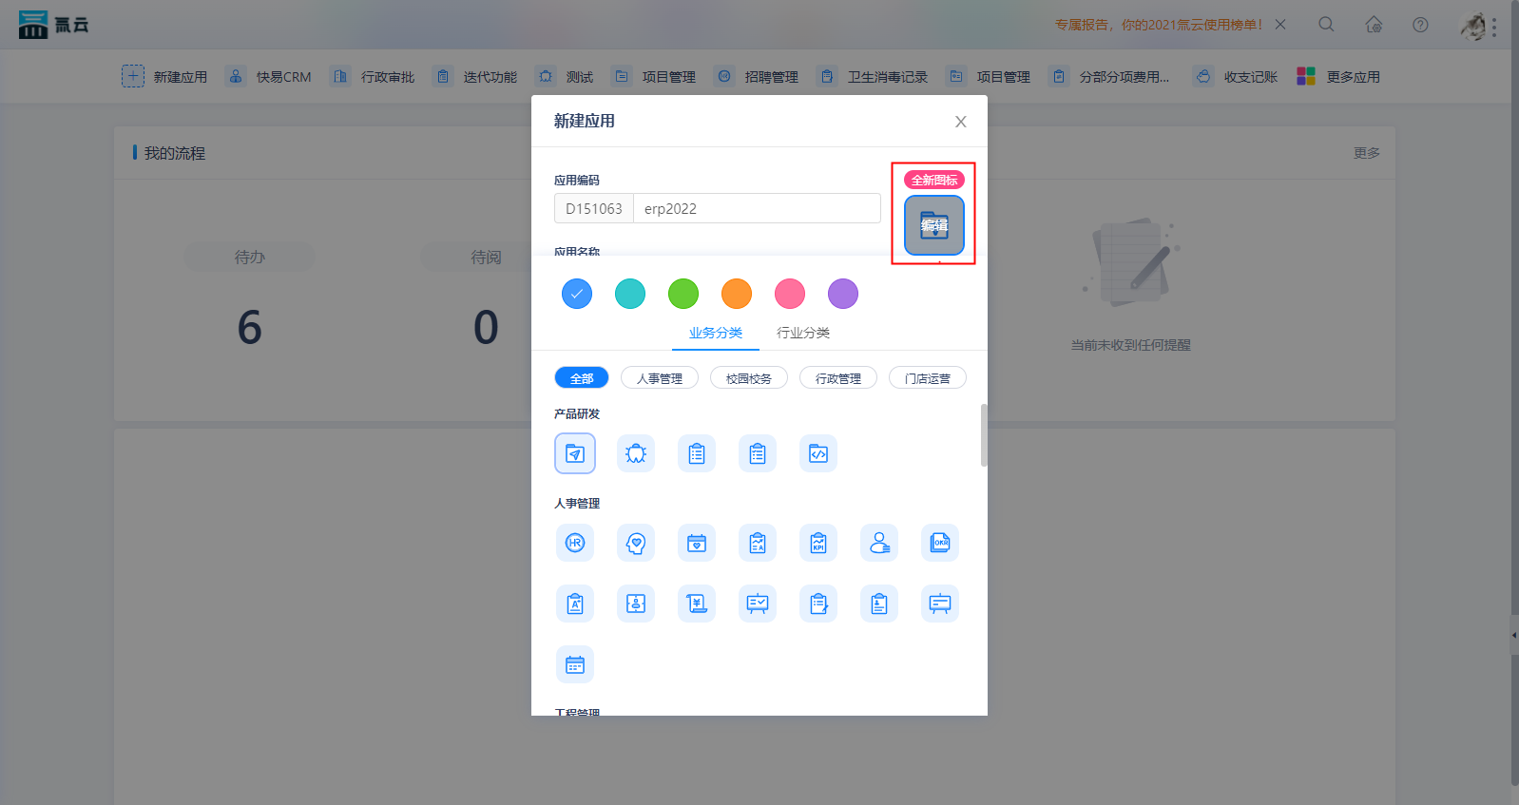Viewport: 1519px width, 805px height.
Task: Select the KPI clipboard icon
Action: click(818, 543)
